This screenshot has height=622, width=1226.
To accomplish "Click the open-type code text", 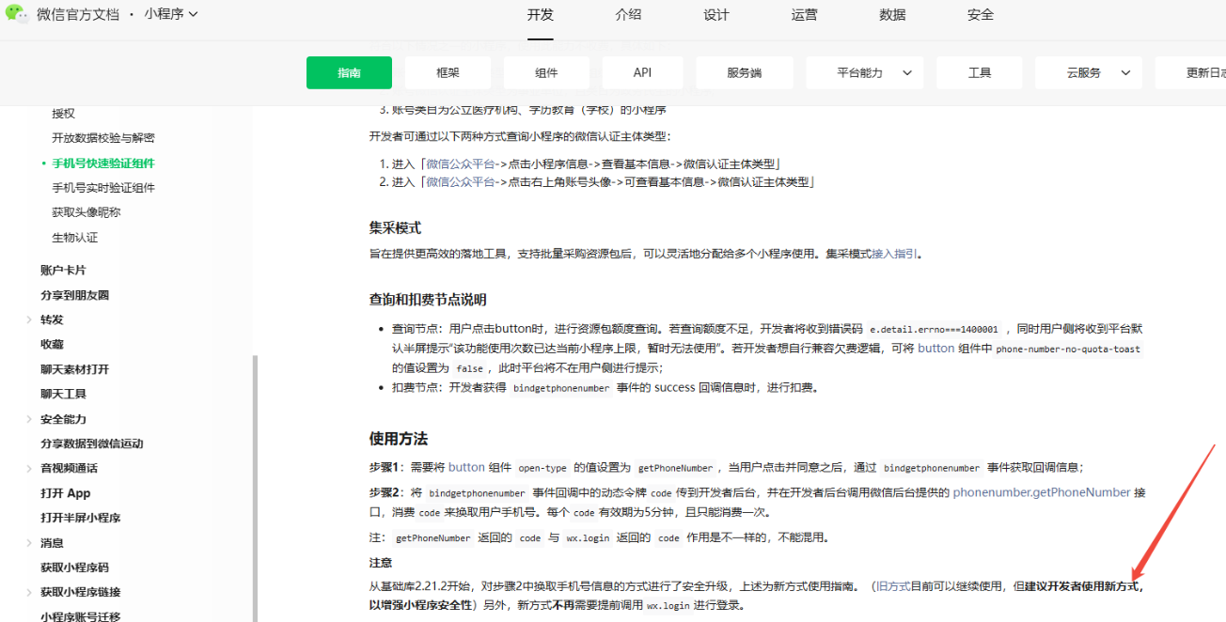I will pyautogui.click(x=542, y=468).
